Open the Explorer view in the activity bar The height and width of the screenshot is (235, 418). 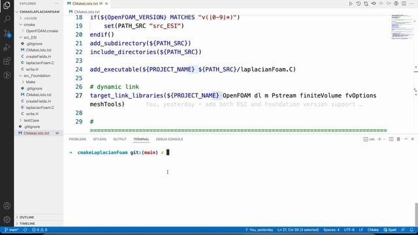tap(7, 5)
